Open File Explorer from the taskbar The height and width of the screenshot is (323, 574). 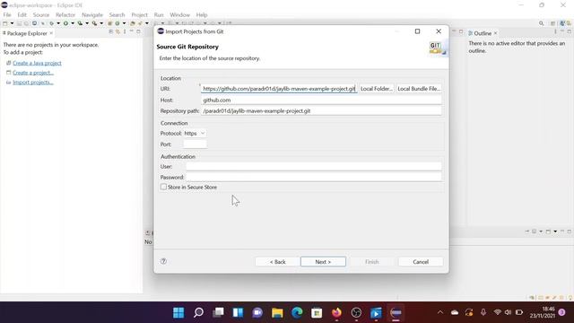point(277,312)
